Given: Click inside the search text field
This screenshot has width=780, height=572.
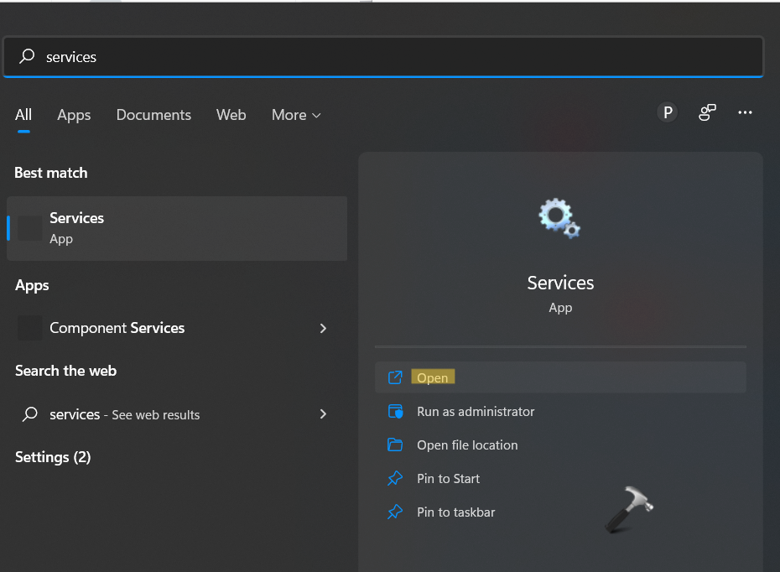Looking at the screenshot, I should click(x=377, y=57).
